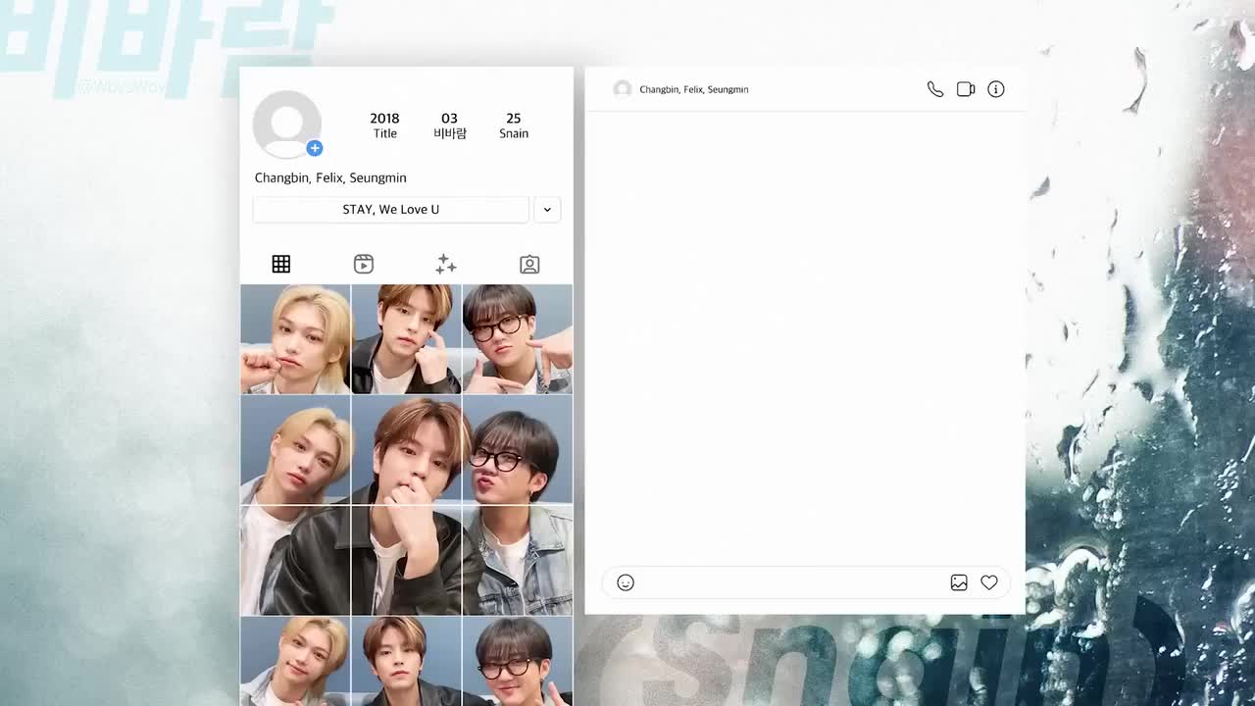Open the bottom-row right thumbnail with glasses
1255x706 pixels.
coord(518,662)
